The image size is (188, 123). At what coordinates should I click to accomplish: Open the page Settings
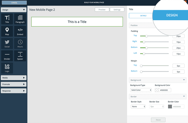(x=117, y=10)
